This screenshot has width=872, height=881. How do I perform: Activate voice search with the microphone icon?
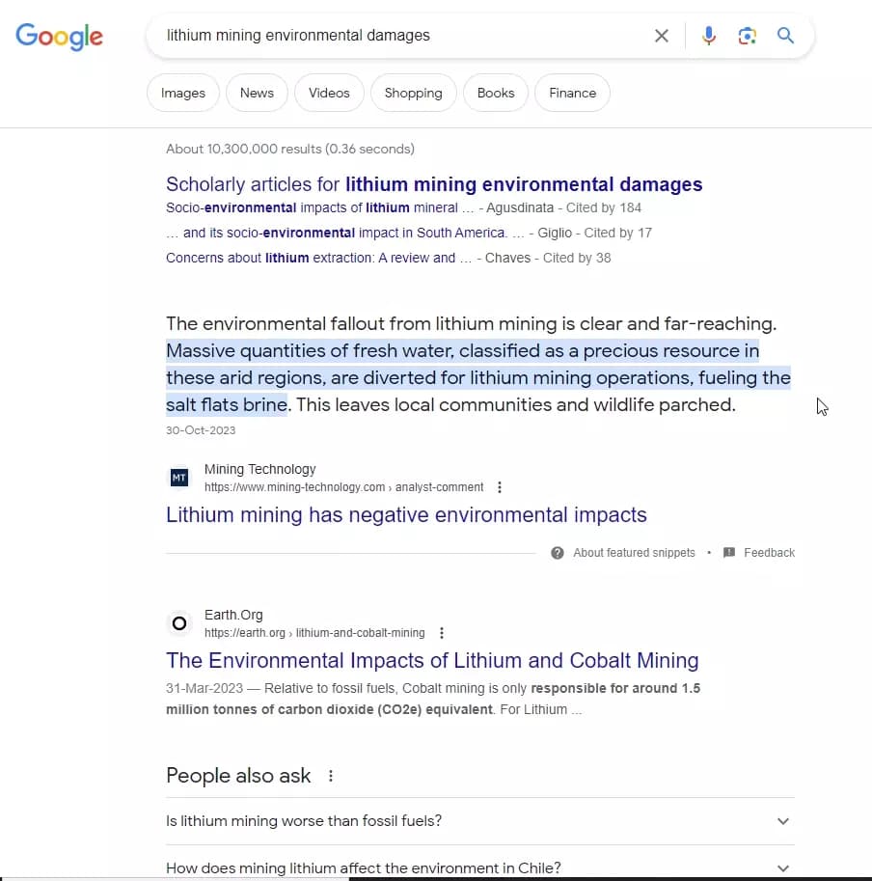tap(709, 35)
